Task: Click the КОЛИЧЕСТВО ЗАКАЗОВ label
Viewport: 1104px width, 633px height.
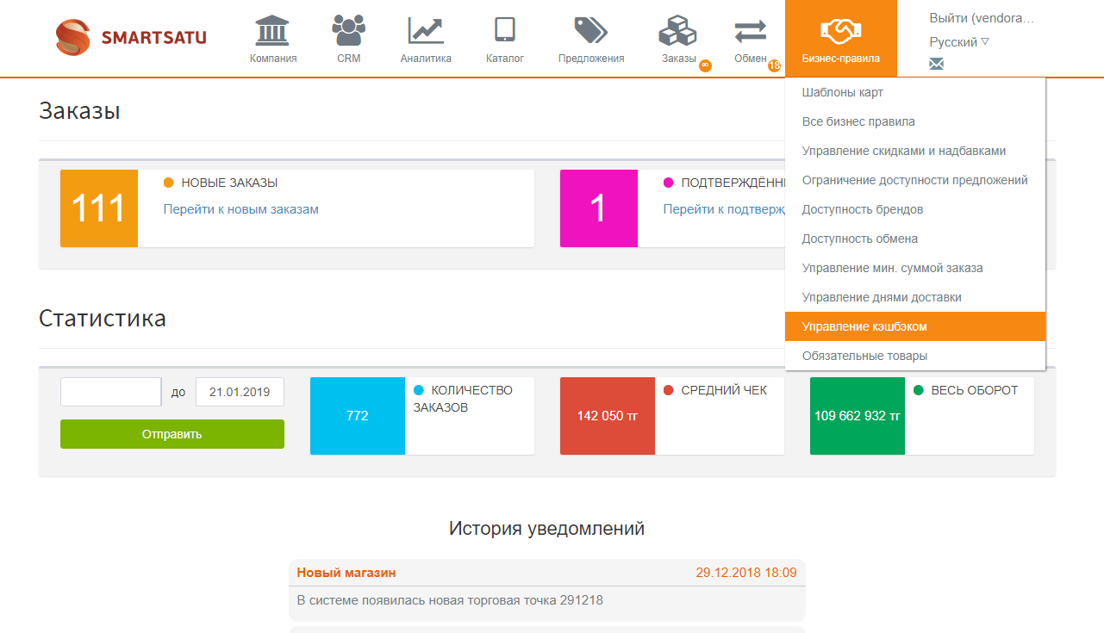Action: tap(463, 399)
